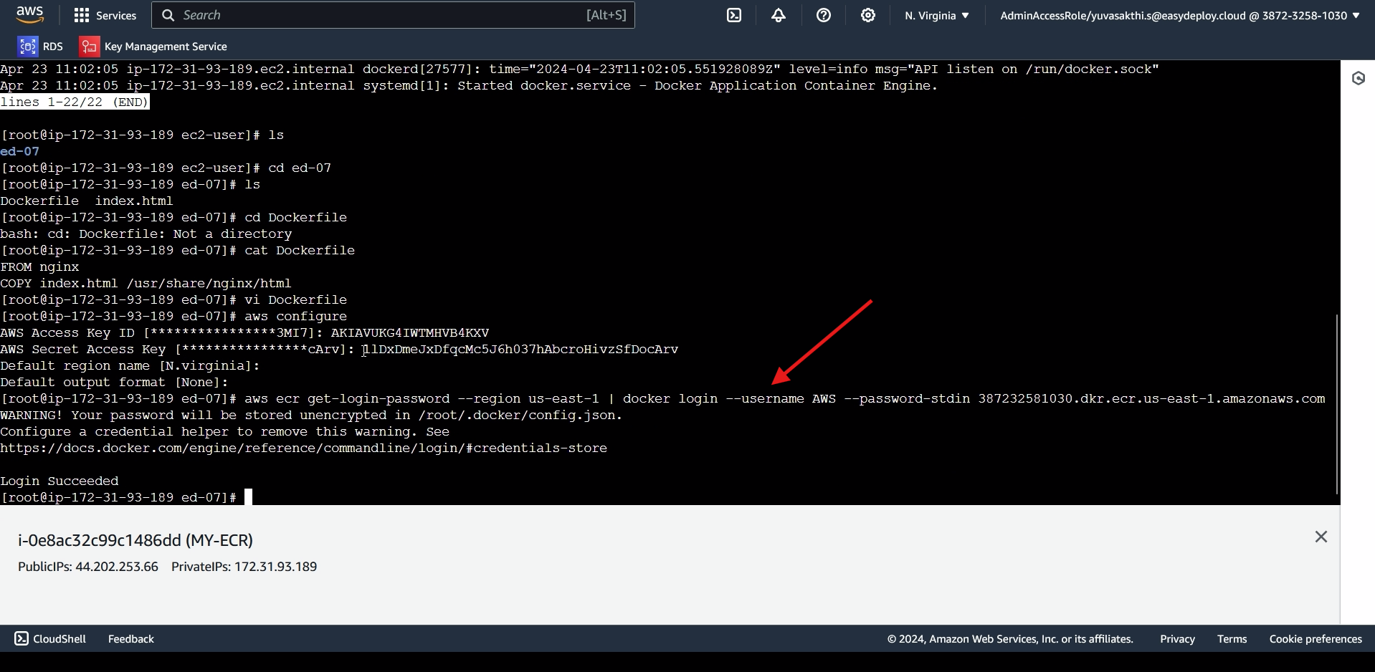Click the docs.docker.com credentials-store URL
1375x672 pixels.
point(303,448)
